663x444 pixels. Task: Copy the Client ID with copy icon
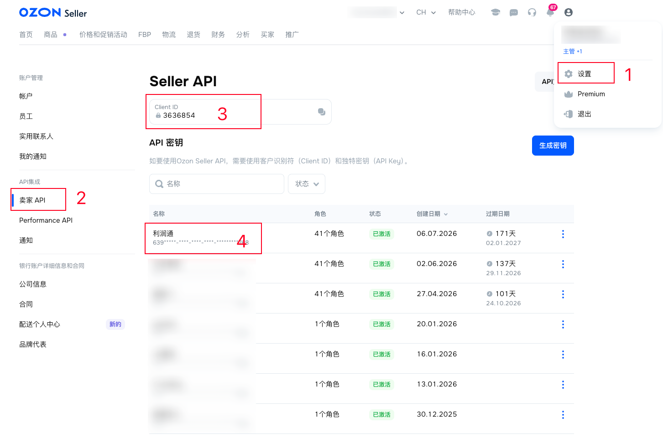pos(322,112)
